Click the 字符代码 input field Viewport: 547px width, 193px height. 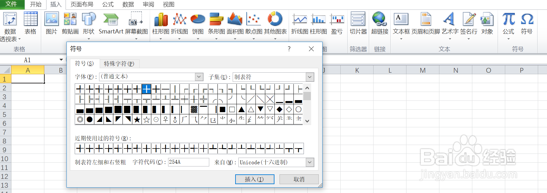pyautogui.click(x=188, y=162)
